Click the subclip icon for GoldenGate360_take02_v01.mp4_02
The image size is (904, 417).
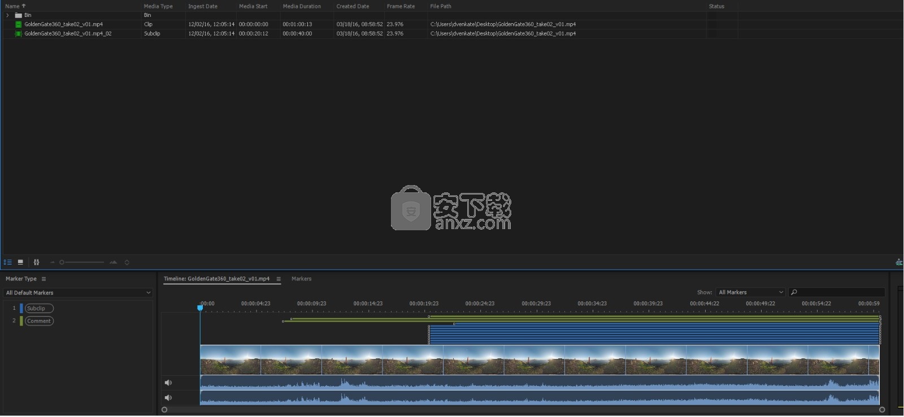point(19,33)
